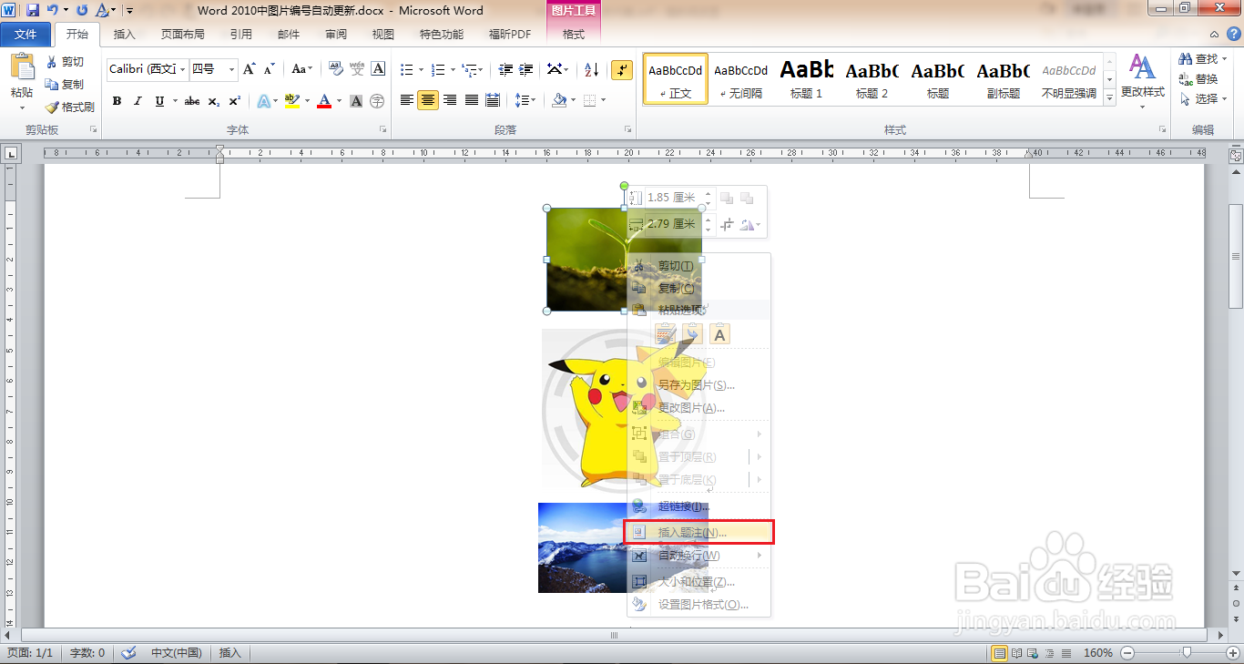Click the vertical scrollbar thumb

tap(1236, 256)
